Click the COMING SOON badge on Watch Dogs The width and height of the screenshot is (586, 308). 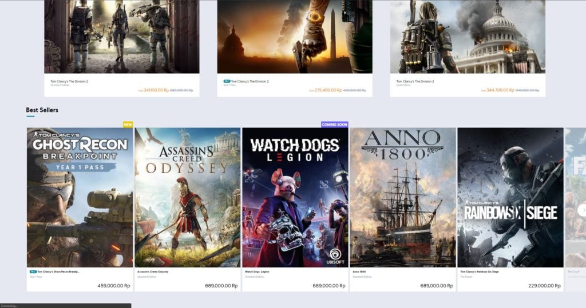coord(335,124)
